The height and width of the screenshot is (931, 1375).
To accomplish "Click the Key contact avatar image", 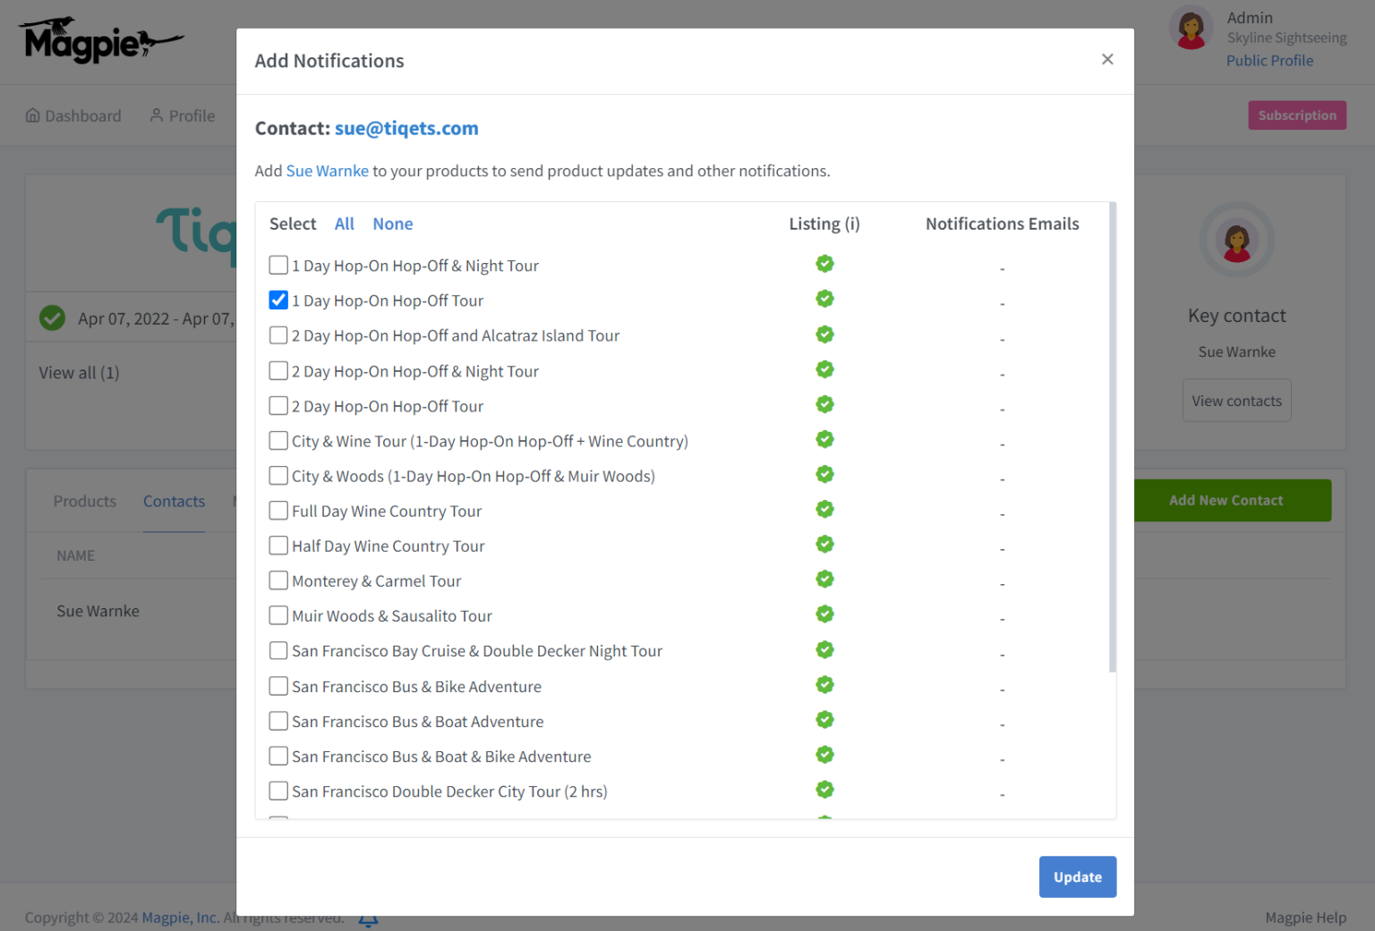I will pyautogui.click(x=1236, y=240).
